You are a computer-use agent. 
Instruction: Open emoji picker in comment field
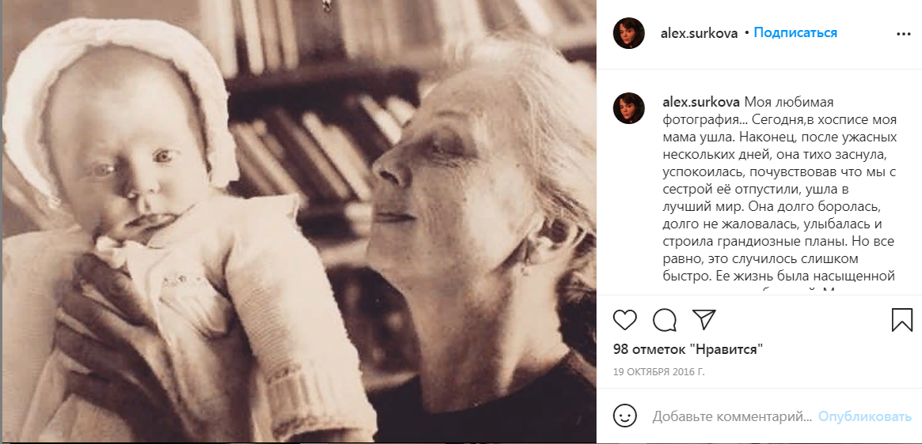click(624, 416)
